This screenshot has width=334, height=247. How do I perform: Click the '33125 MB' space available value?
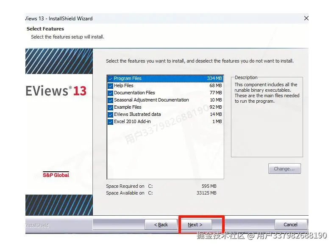tap(206, 193)
